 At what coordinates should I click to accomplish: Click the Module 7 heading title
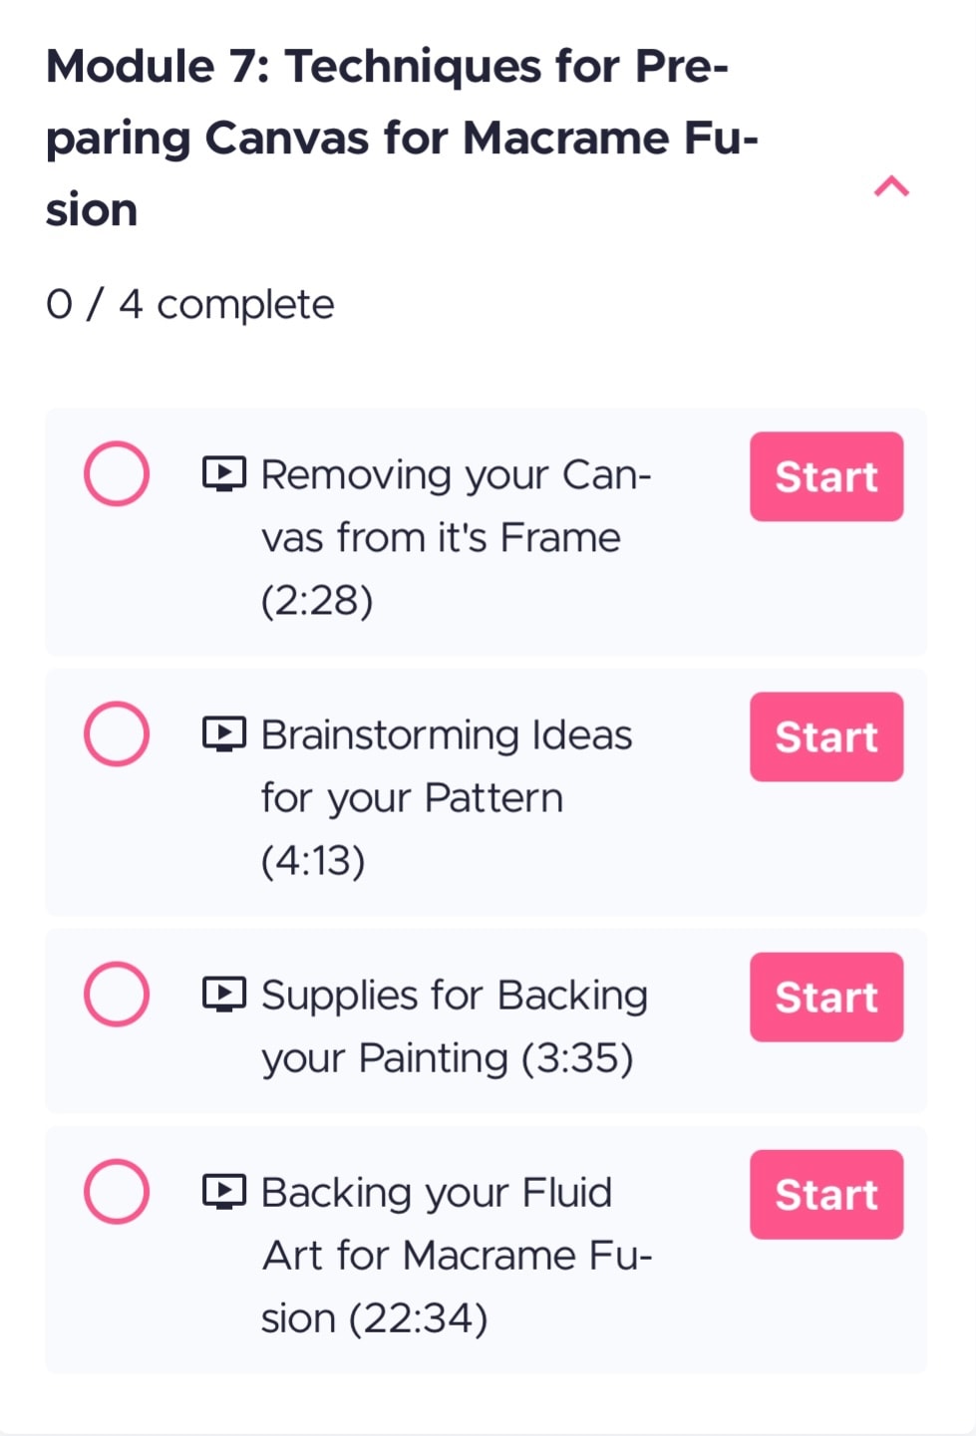click(x=403, y=138)
